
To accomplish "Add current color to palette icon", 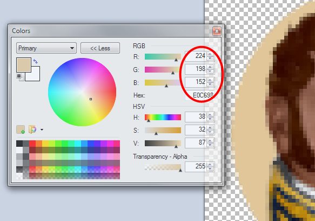I will click(21, 129).
